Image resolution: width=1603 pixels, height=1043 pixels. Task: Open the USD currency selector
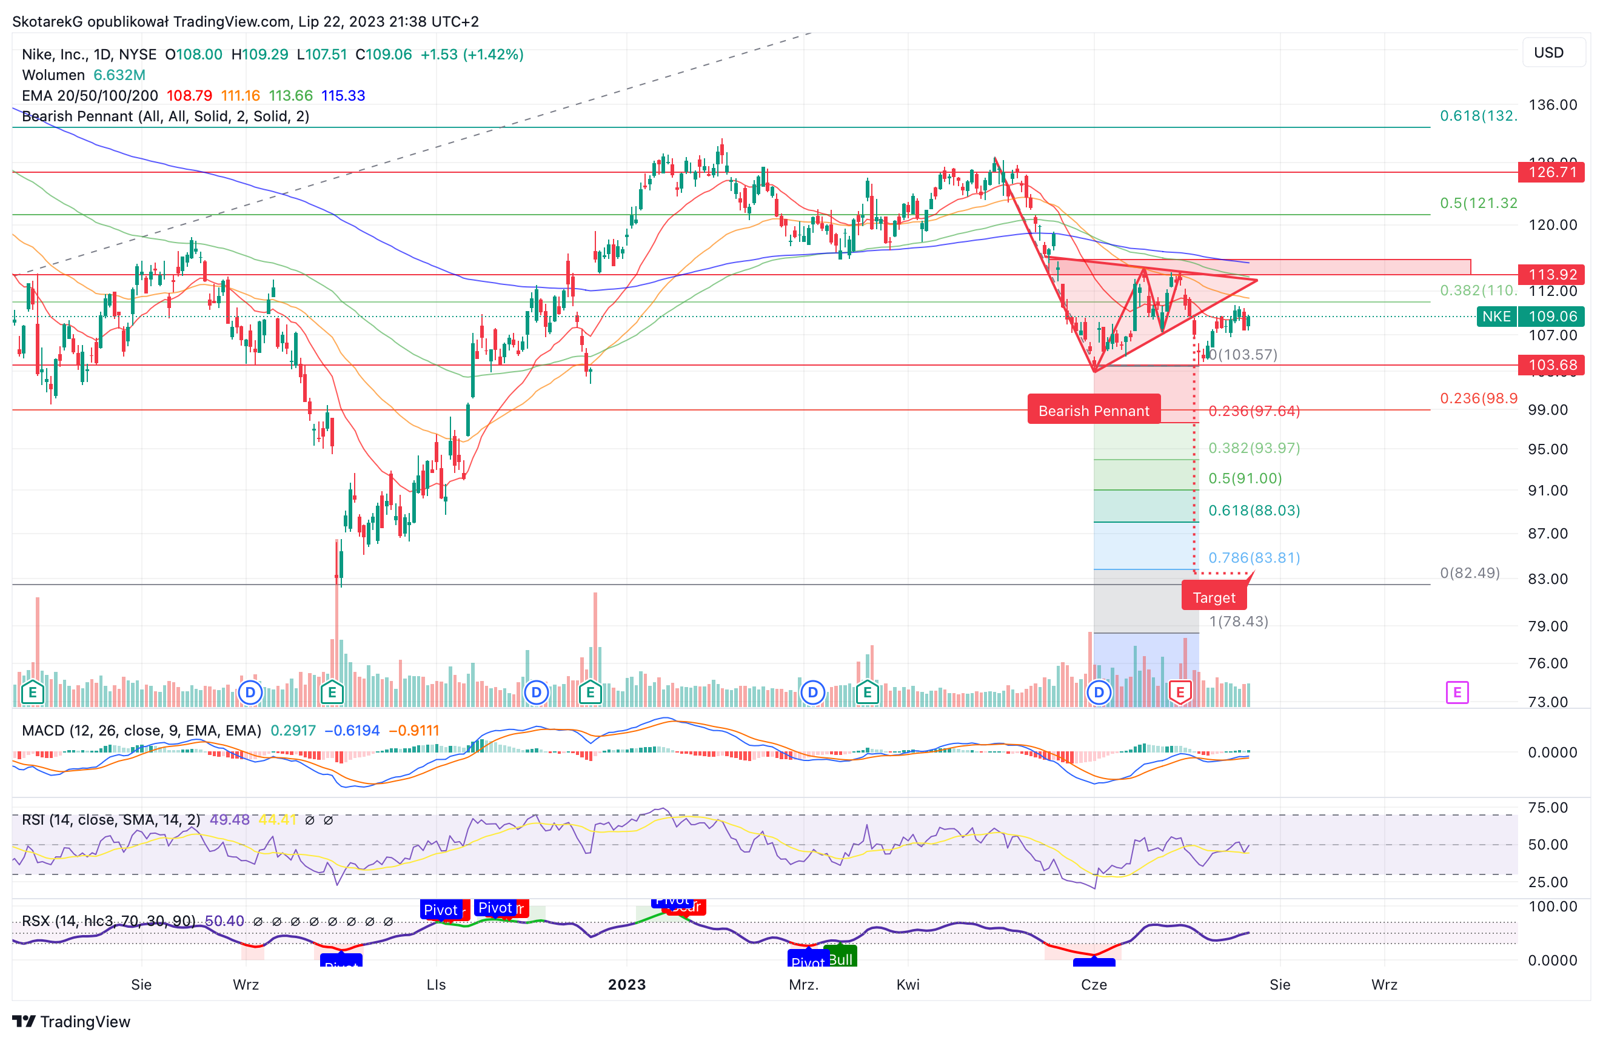tap(1553, 53)
